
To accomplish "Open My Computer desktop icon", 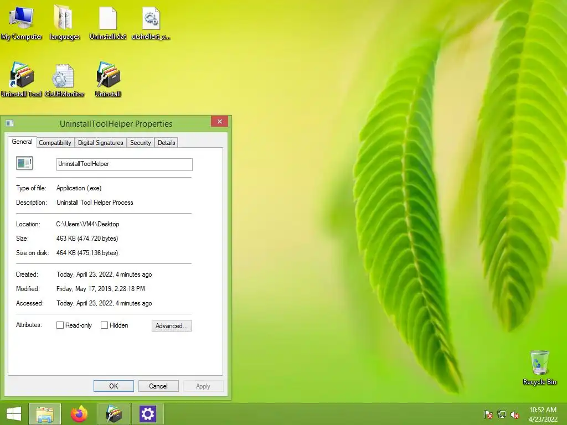I will click(x=22, y=22).
